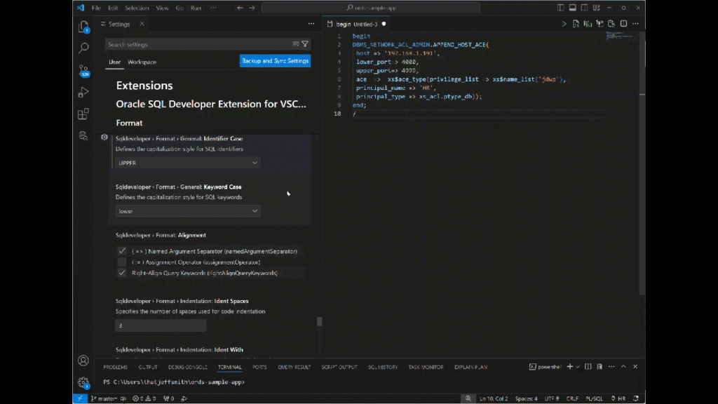Uncheck the Named Argument Separator checkbox
Viewport: 718px width, 404px height.
click(x=122, y=251)
